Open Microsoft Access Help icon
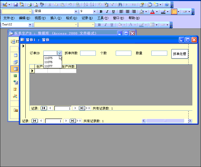201x167 pixels. (x=167, y=5)
